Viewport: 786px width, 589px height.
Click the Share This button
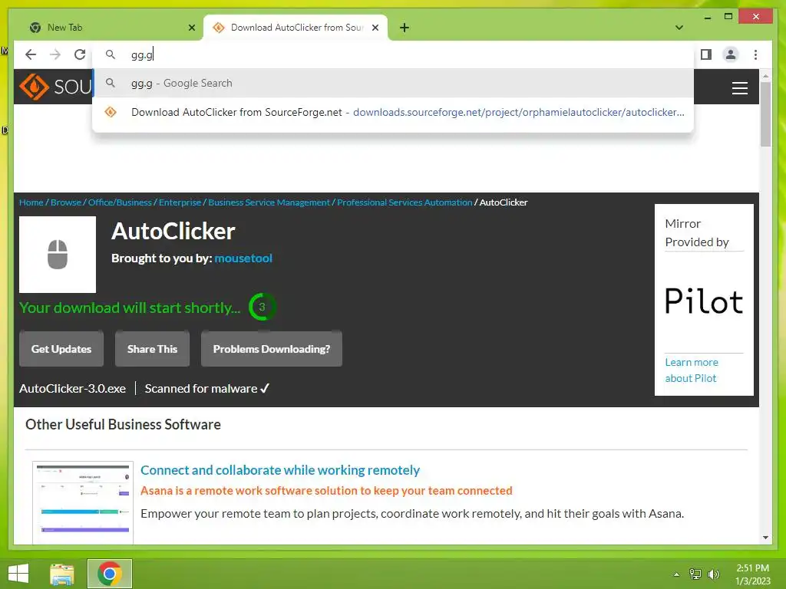[153, 349]
